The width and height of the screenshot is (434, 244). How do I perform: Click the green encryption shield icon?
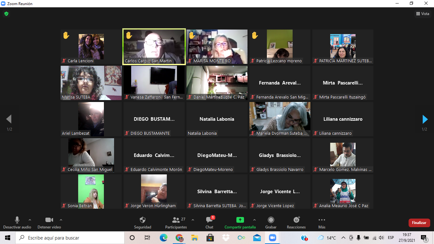pos(6,14)
